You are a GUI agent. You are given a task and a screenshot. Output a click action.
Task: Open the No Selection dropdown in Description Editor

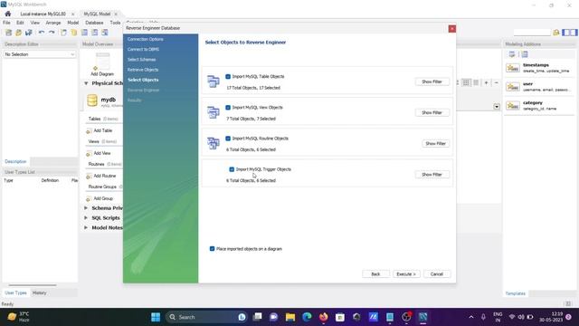[x=40, y=54]
